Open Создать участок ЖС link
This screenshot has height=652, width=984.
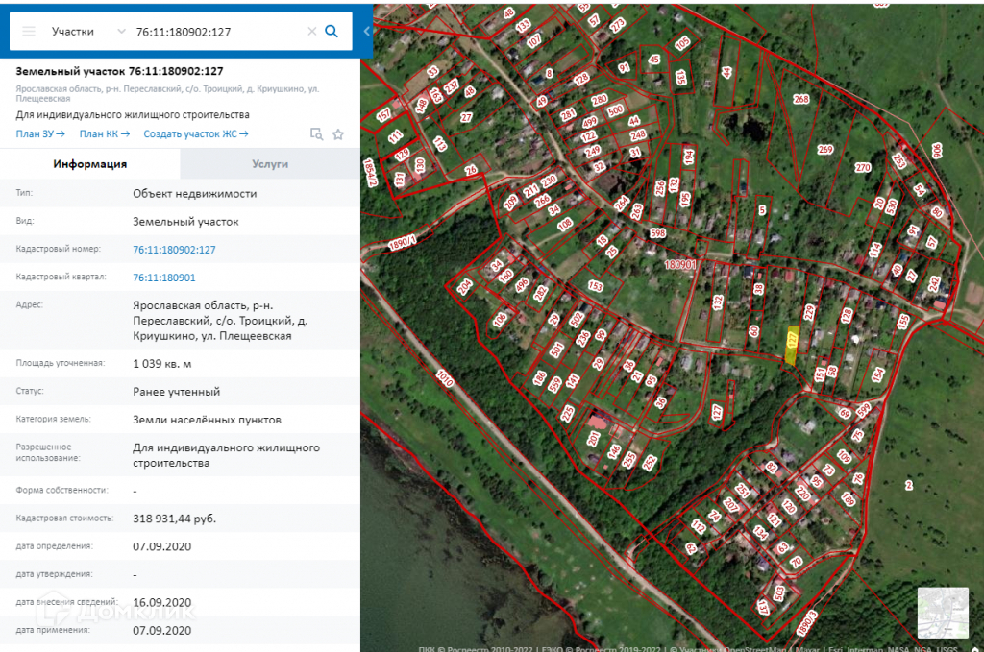196,133
